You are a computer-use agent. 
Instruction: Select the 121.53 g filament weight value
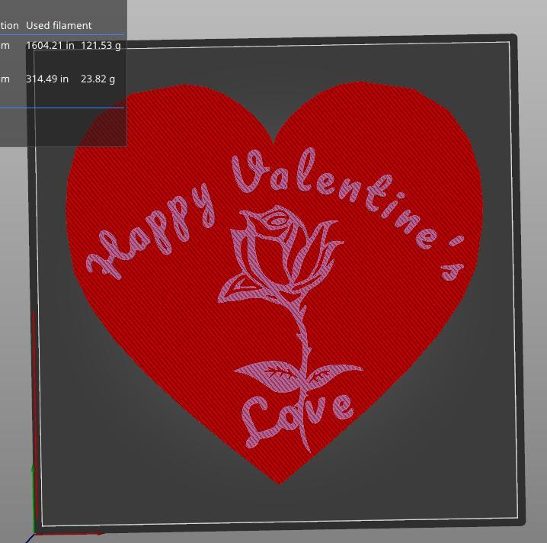pyautogui.click(x=101, y=46)
